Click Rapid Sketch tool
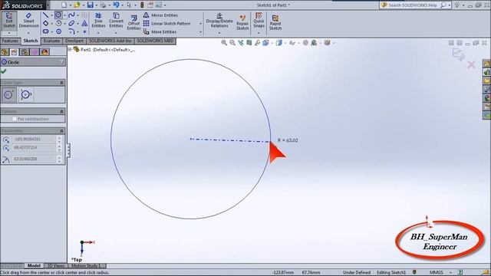This screenshot has width=491, height=276. pos(275,22)
